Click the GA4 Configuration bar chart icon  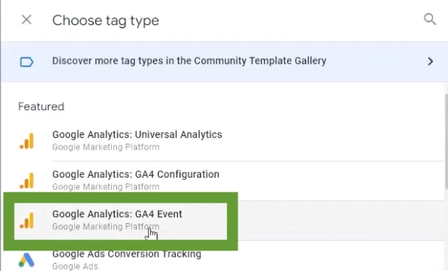click(x=27, y=181)
